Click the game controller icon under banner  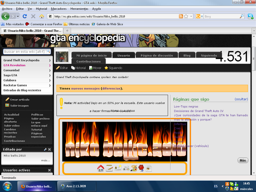click(126, 168)
